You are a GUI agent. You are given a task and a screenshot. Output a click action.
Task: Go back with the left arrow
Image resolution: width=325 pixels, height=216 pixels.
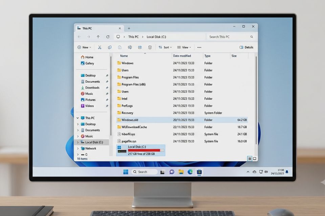click(x=79, y=37)
